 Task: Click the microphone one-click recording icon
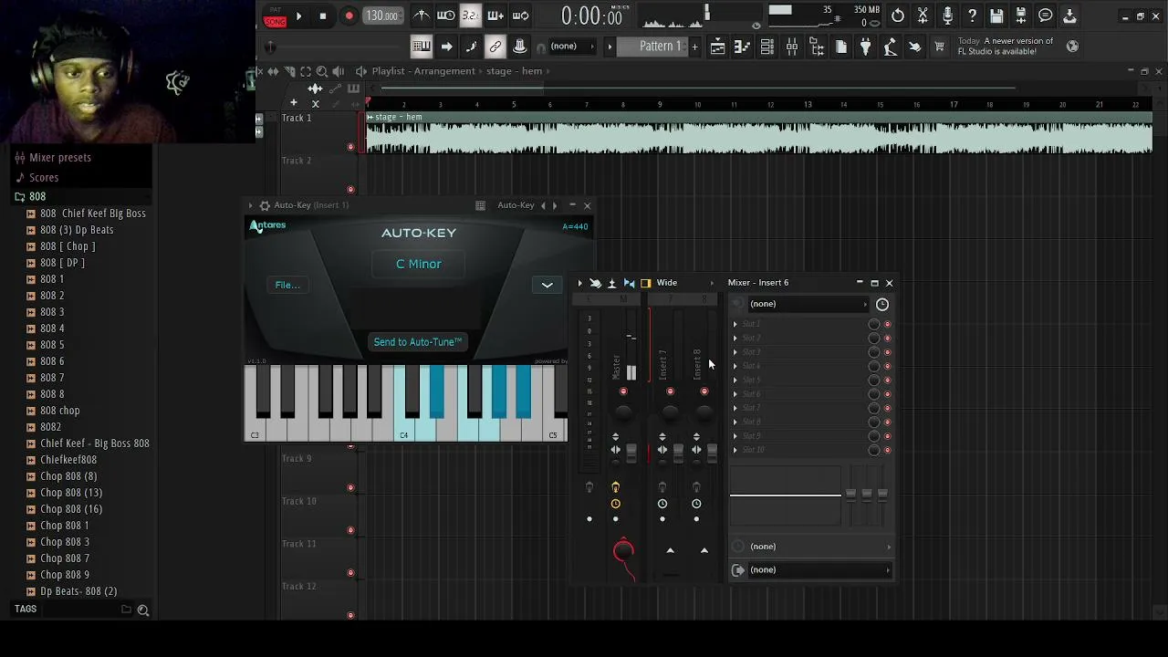point(947,16)
